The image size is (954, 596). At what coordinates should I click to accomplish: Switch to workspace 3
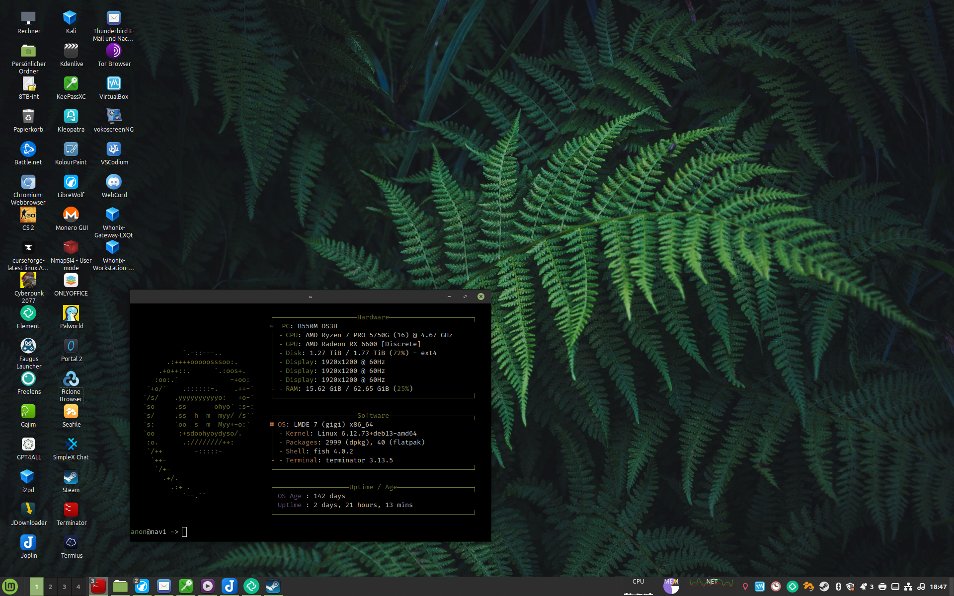(64, 587)
